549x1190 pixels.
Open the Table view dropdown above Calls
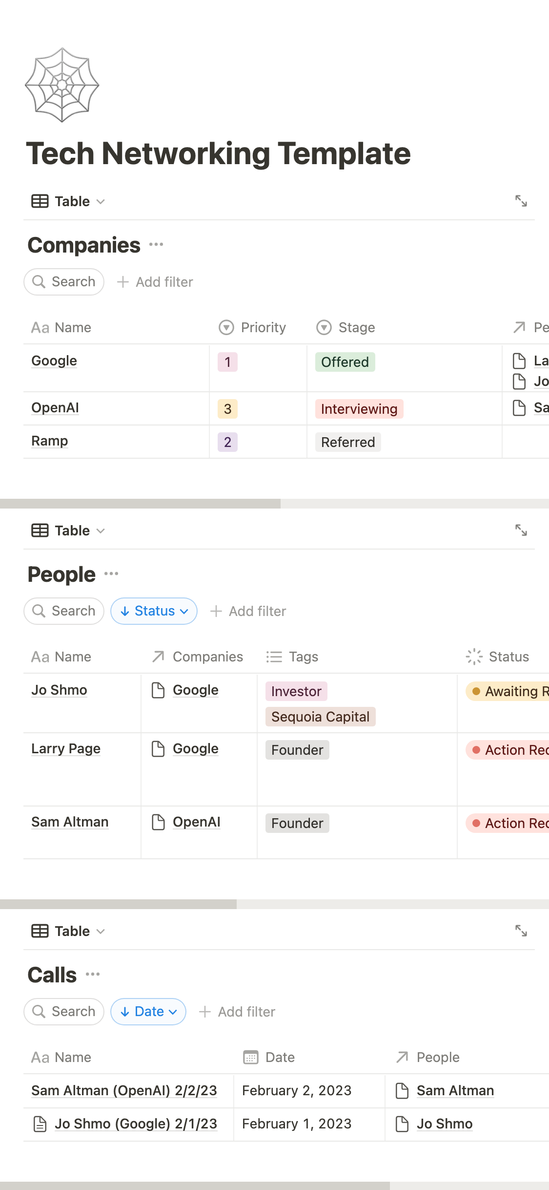point(68,931)
